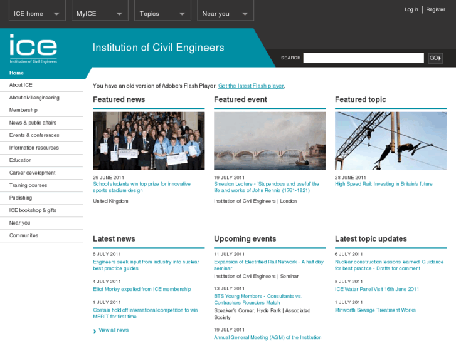
Task: Open BTS Young Members Rounders Match event
Action: [x=258, y=299]
